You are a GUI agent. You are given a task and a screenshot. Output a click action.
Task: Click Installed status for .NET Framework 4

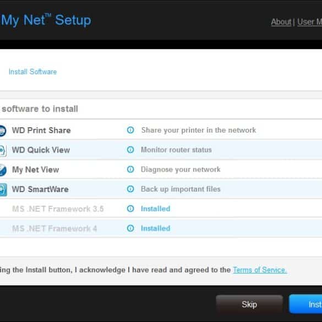pos(155,228)
